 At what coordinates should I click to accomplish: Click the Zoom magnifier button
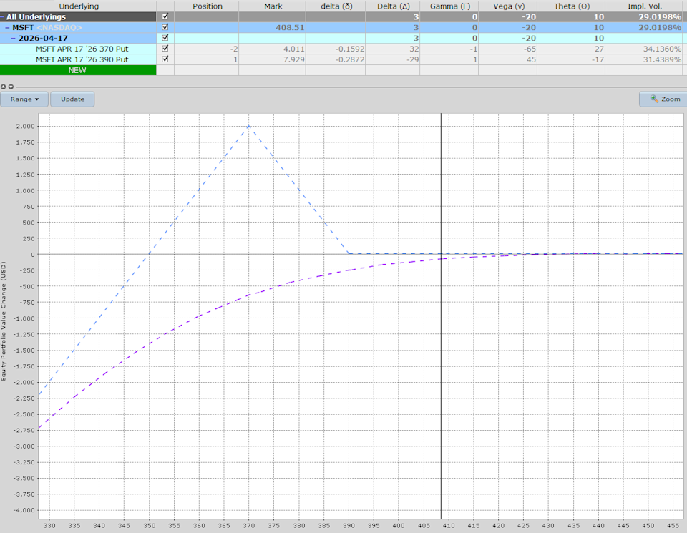pyautogui.click(x=663, y=99)
